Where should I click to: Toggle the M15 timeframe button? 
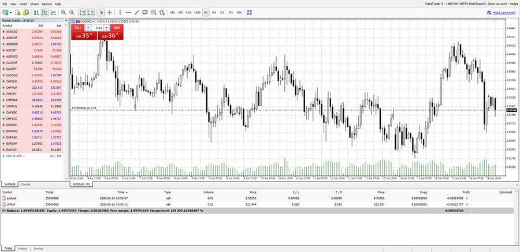(189, 12)
